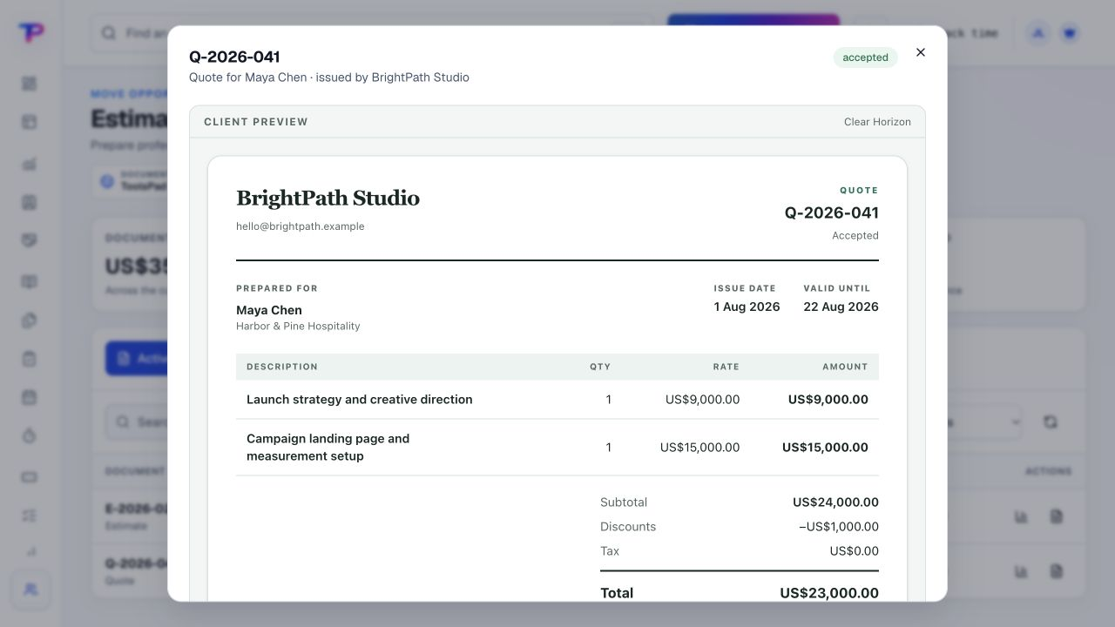Select the Campaign landing page line item

(x=557, y=448)
